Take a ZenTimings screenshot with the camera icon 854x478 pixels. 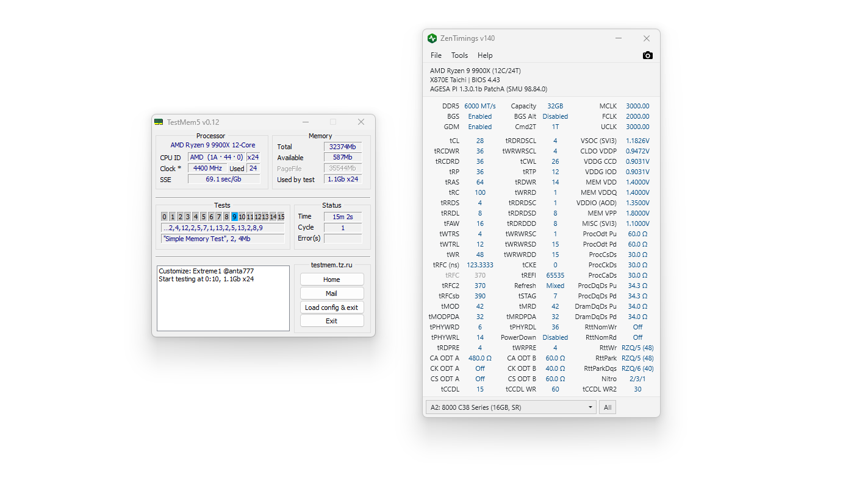click(648, 55)
